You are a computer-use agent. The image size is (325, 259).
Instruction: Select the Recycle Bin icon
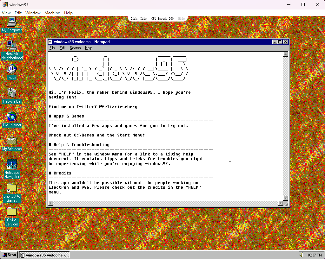click(x=12, y=93)
